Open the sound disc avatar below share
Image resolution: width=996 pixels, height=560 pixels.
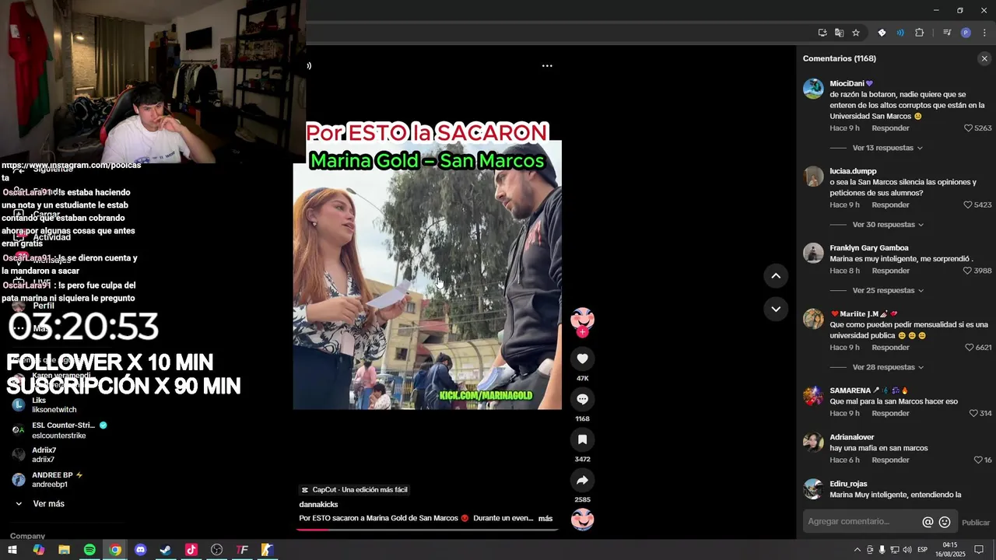click(x=582, y=519)
